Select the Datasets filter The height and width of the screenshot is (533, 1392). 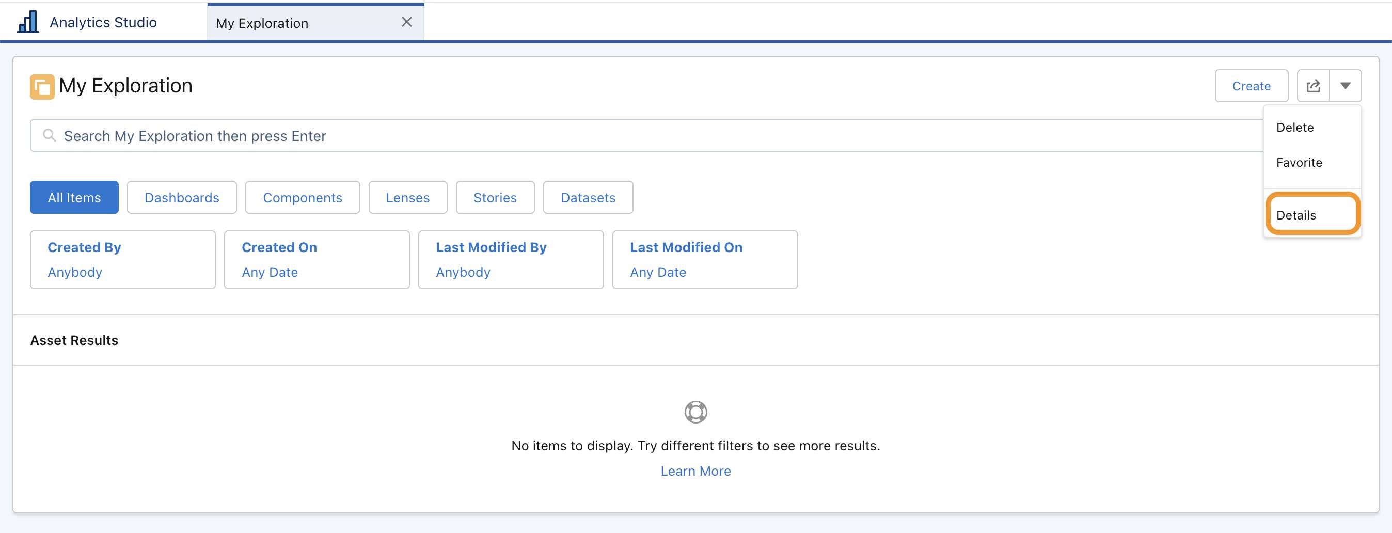[588, 197]
